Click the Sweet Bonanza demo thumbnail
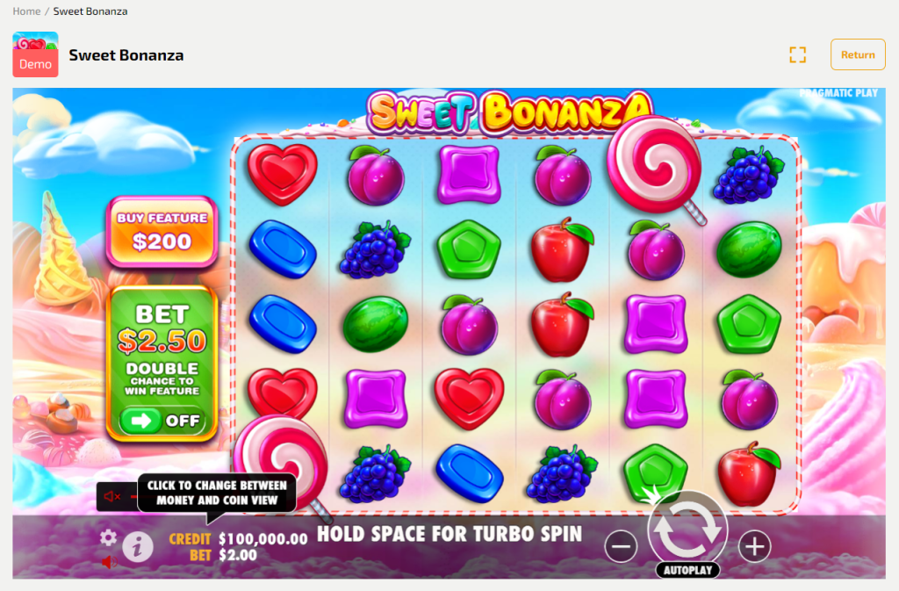Image resolution: width=899 pixels, height=591 pixels. 35,54
